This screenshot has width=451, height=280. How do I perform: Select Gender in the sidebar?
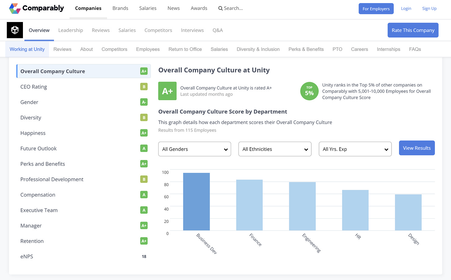click(x=84, y=102)
